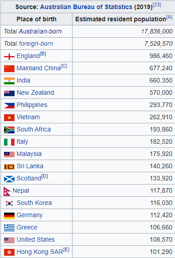Open the Australian Bureau of Statistics link
This screenshot has height=258, width=175.
pos(86,7)
